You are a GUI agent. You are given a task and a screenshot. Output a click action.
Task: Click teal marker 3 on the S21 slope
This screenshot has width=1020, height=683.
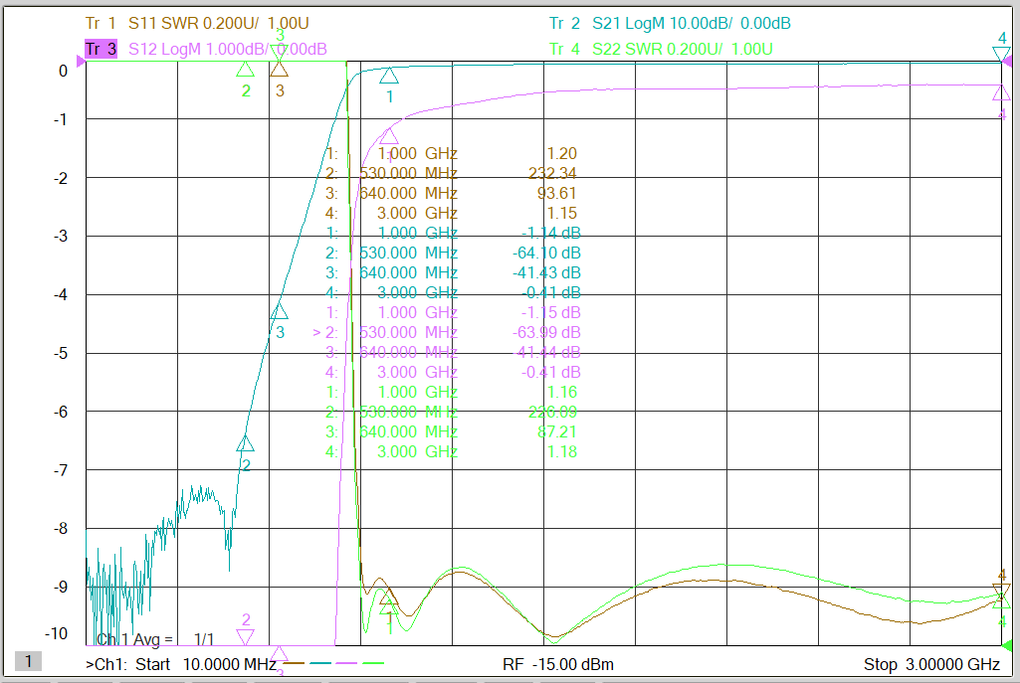click(x=279, y=311)
